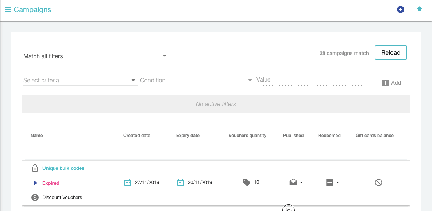Screen dimensions: 432x211
Task: Click the dollar sign Discount Vouchers icon
Action: [35, 198]
